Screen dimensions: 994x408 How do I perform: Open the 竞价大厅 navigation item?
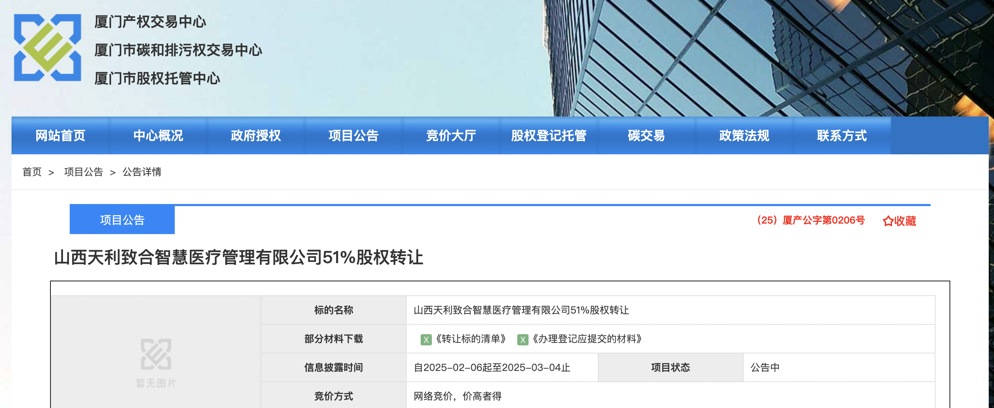point(451,136)
